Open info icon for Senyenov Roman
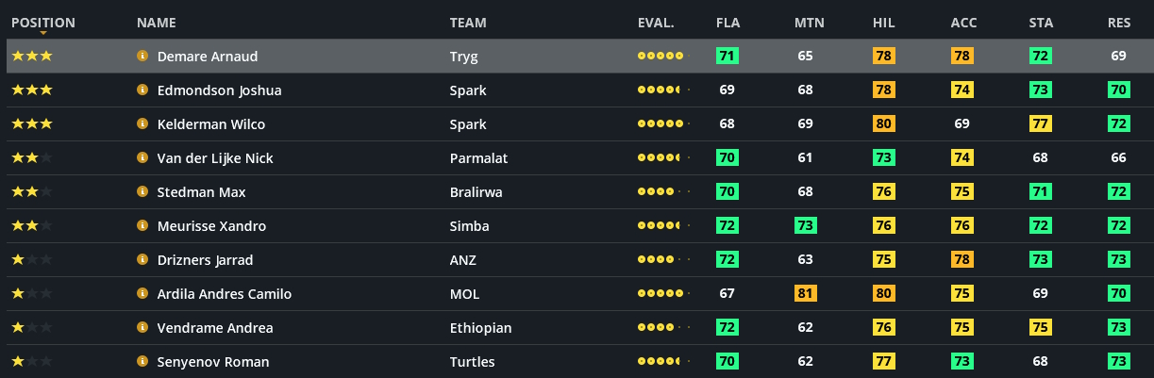Image resolution: width=1154 pixels, height=378 pixels. tap(142, 362)
